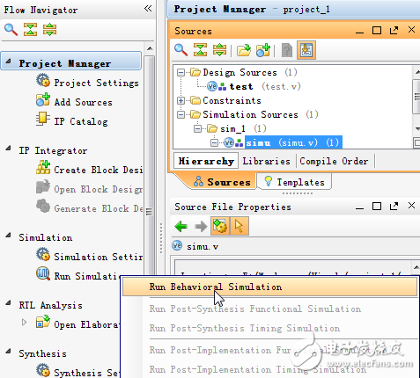Image resolution: width=420 pixels, height=378 pixels.
Task: Click the Flow Navigator collapse all icon
Action: coord(30,30)
